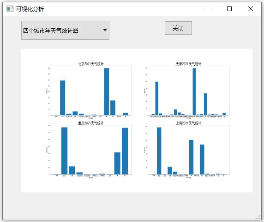Click the app icon in the title bar
264x222 pixels.
point(10,9)
